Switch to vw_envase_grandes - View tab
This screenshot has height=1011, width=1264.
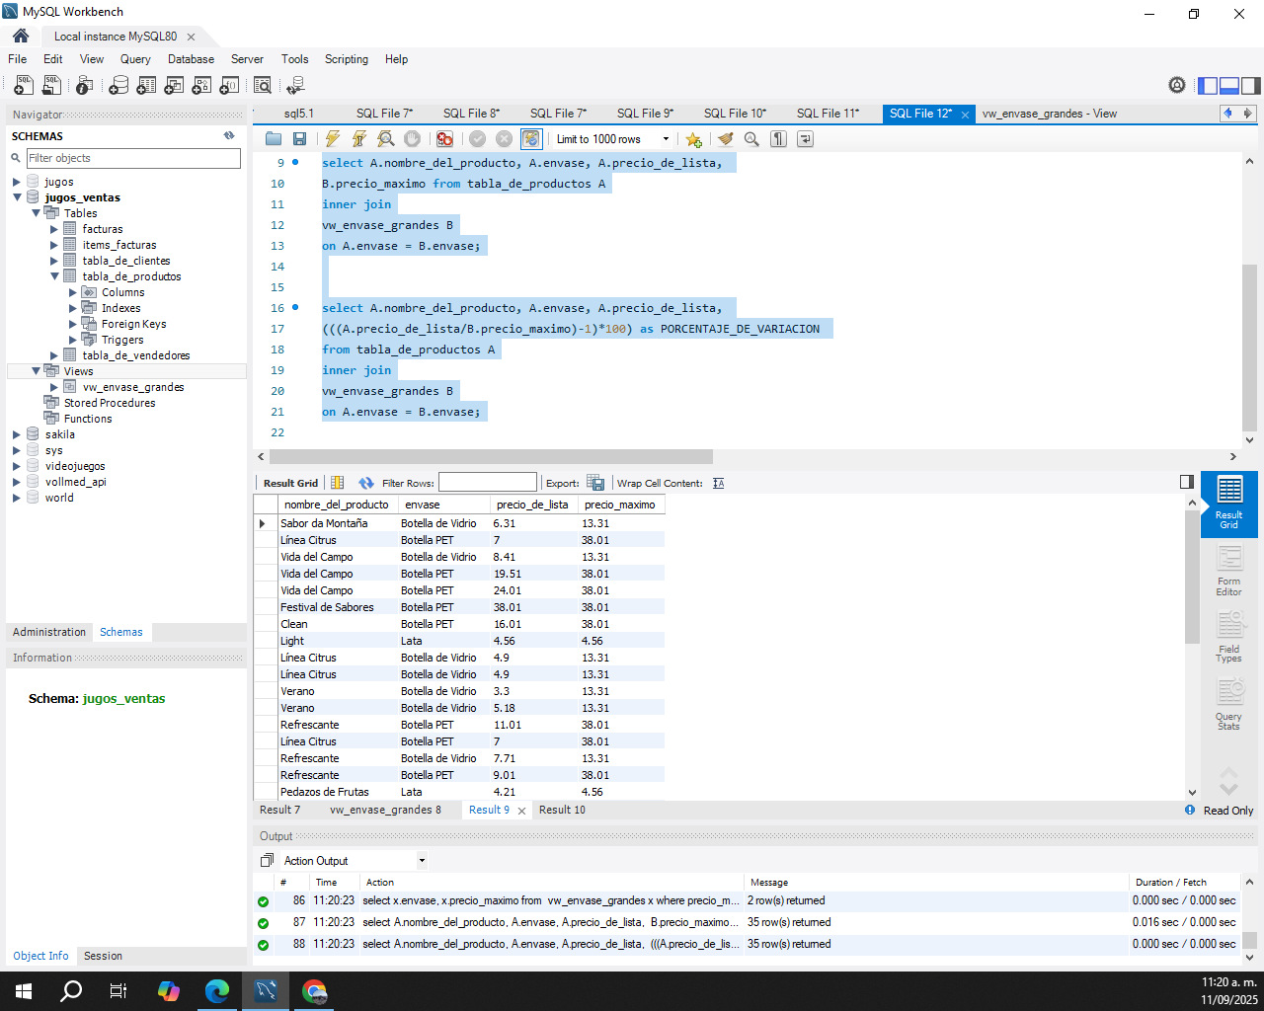(x=1049, y=114)
